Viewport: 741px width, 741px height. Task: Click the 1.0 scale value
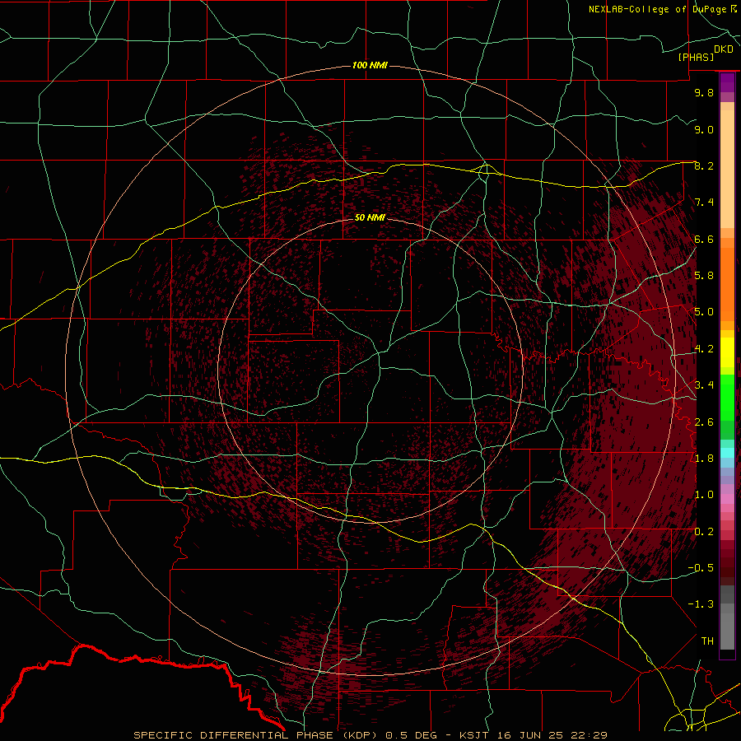[x=704, y=495]
